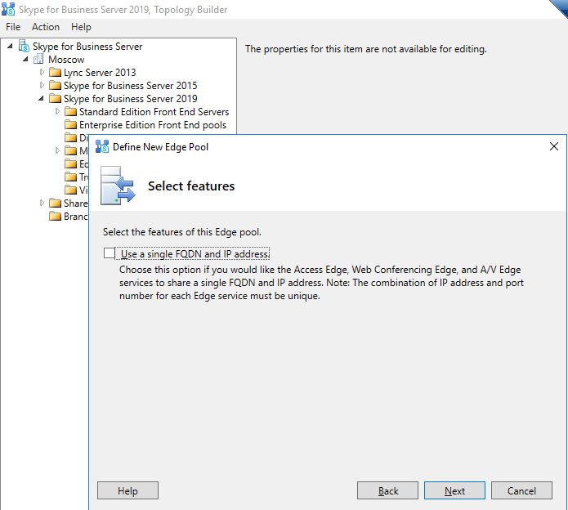Expand the Lync Server 2013 node
This screenshot has height=510, width=568.
click(x=42, y=72)
